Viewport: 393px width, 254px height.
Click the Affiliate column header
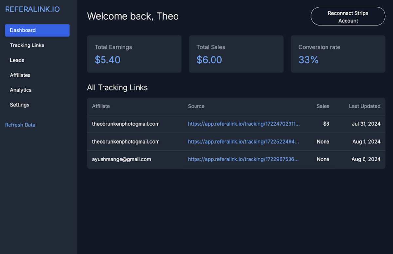tap(101, 106)
